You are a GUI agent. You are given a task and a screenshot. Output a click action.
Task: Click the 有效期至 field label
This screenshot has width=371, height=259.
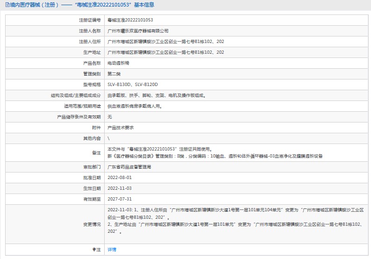(x=92, y=199)
